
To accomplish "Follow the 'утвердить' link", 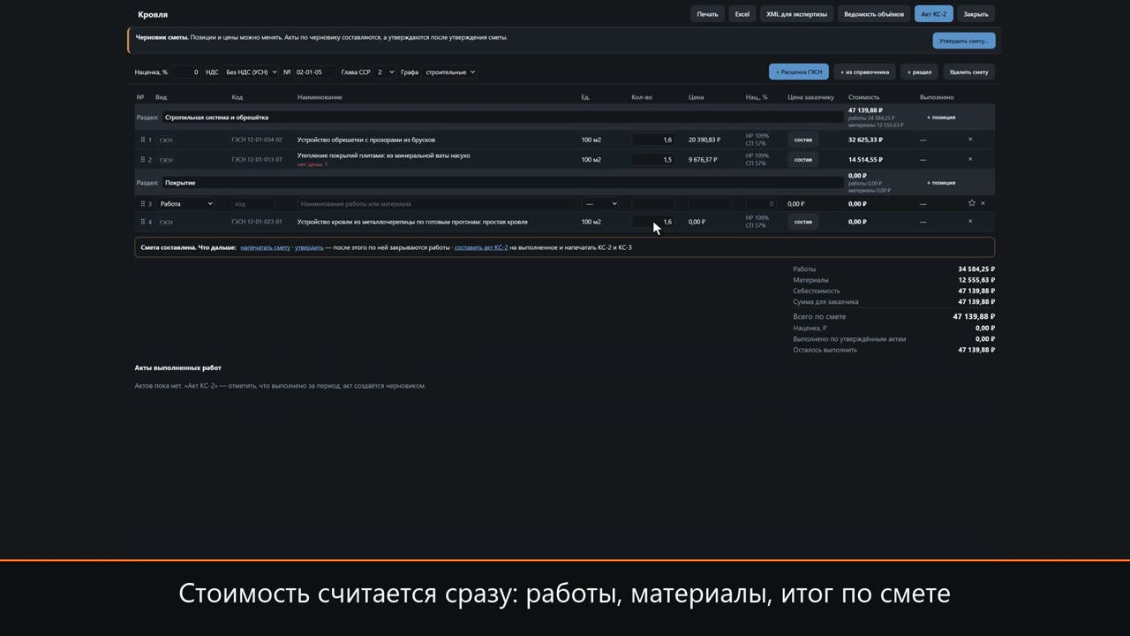I will 309,247.
